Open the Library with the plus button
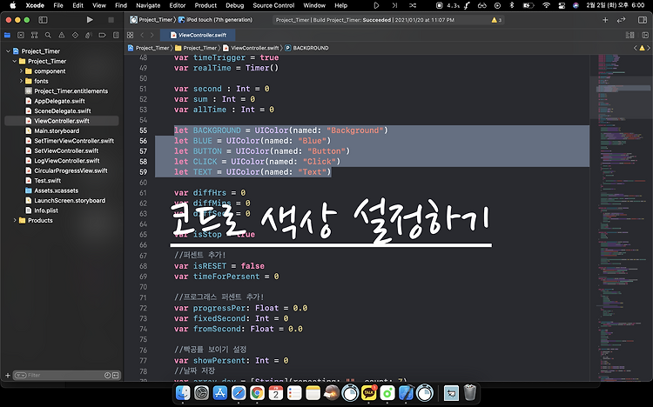Viewport: 653px width, 407px height. click(x=605, y=19)
